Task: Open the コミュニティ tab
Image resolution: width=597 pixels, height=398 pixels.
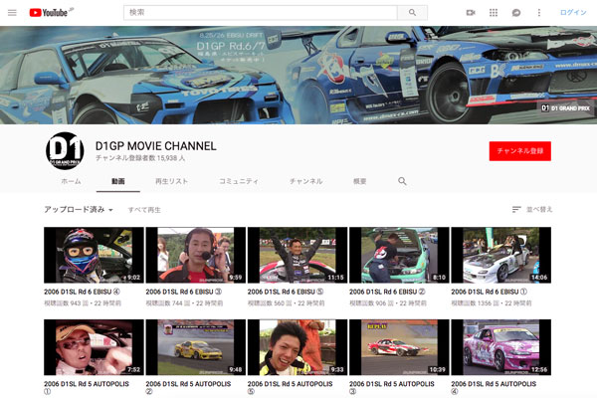Action: pos(239,181)
